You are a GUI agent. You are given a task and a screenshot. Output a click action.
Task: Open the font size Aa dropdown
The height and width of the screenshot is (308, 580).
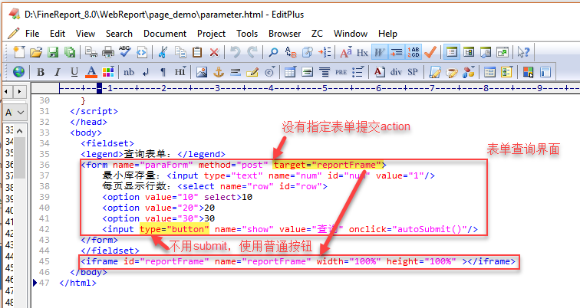tap(346, 52)
